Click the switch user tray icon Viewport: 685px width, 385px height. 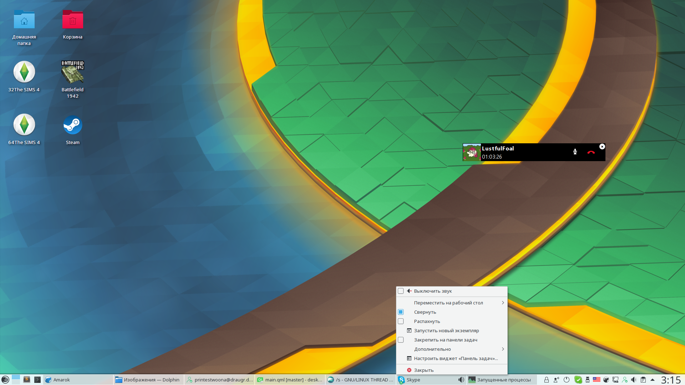pyautogui.click(x=556, y=380)
